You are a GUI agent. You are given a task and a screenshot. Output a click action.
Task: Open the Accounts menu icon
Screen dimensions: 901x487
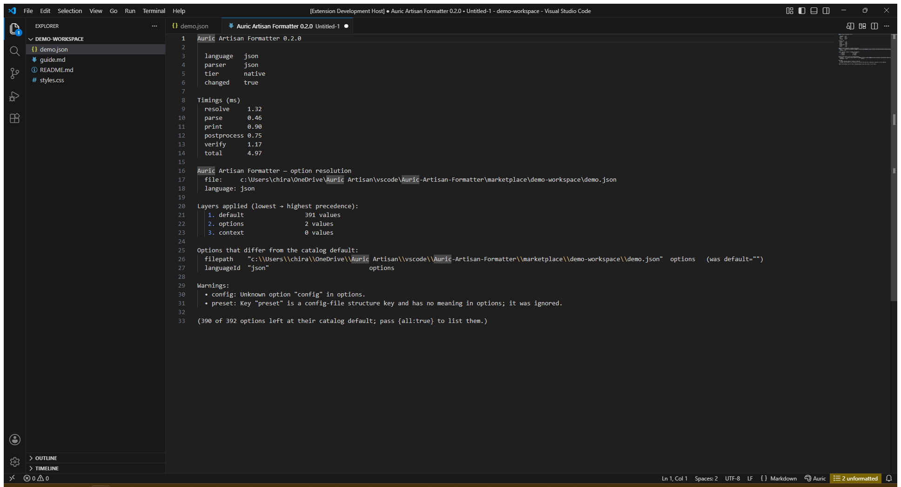pos(15,440)
